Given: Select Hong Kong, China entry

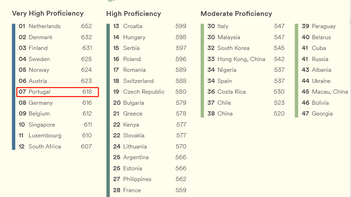Looking at the screenshot, I should [241, 59].
